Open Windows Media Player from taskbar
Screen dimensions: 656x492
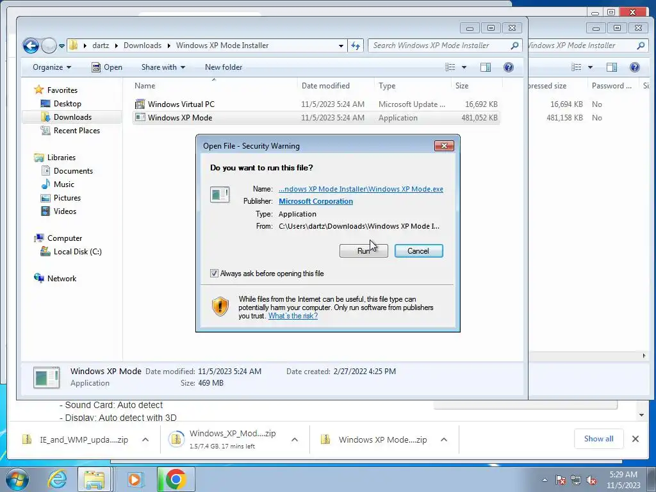pyautogui.click(x=135, y=479)
